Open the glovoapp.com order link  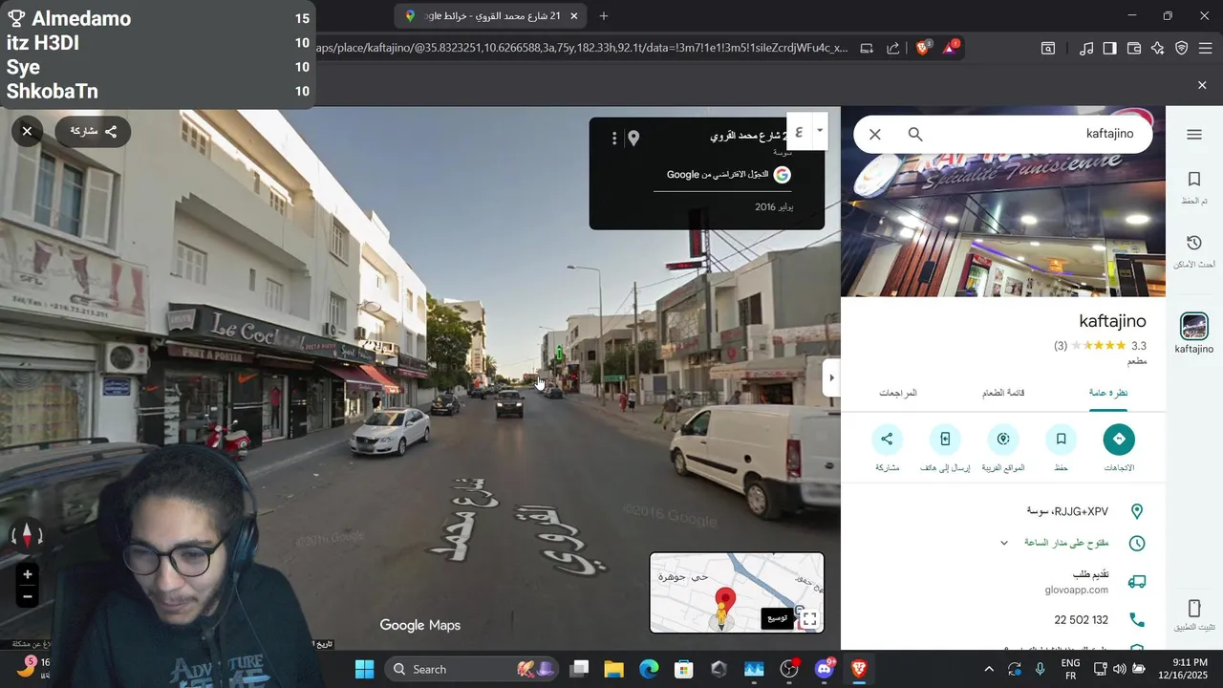click(x=1076, y=591)
